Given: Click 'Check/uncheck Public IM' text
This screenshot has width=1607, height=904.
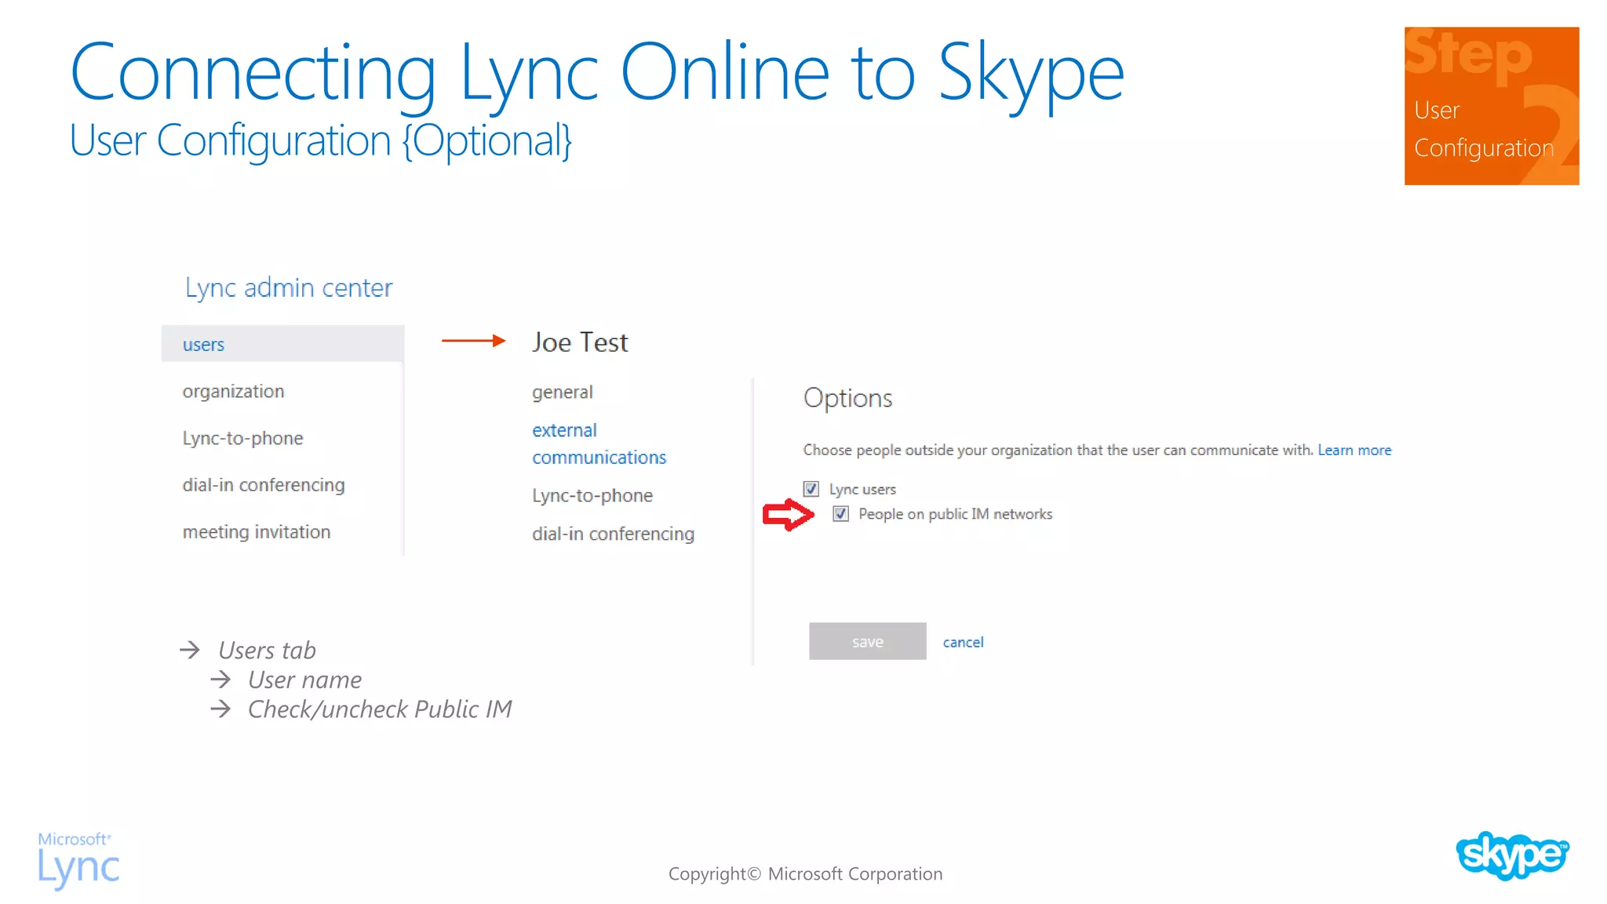Looking at the screenshot, I should (380, 709).
